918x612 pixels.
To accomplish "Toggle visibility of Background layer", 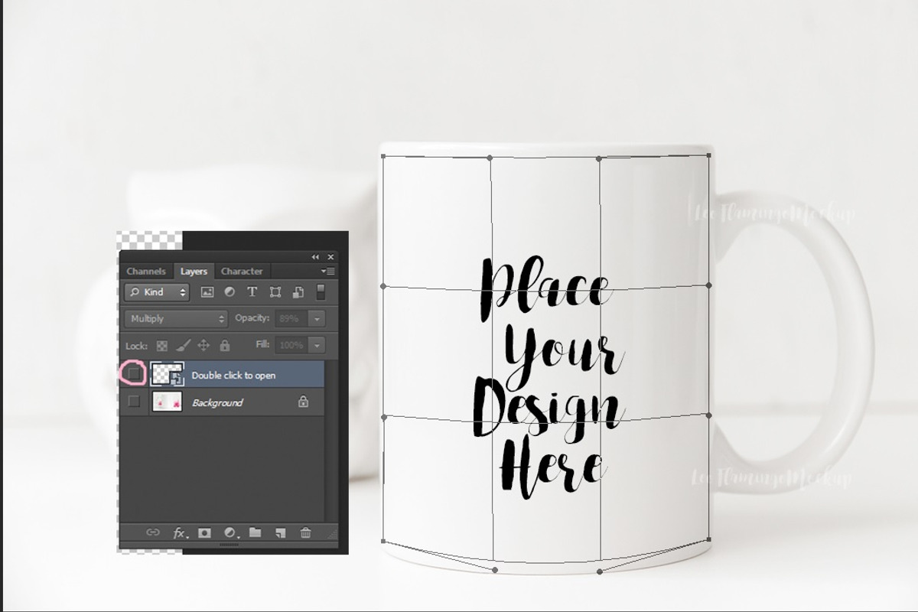I will [x=135, y=401].
